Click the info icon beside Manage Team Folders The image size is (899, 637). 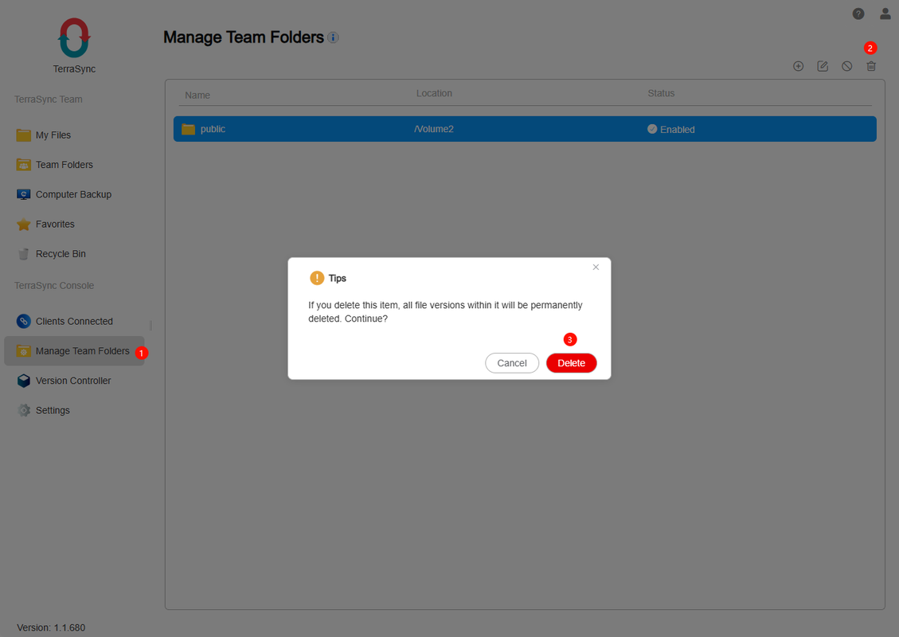click(x=333, y=37)
